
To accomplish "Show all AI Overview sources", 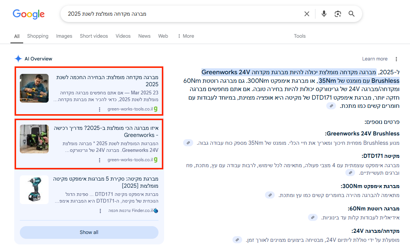I will tap(89, 232).
